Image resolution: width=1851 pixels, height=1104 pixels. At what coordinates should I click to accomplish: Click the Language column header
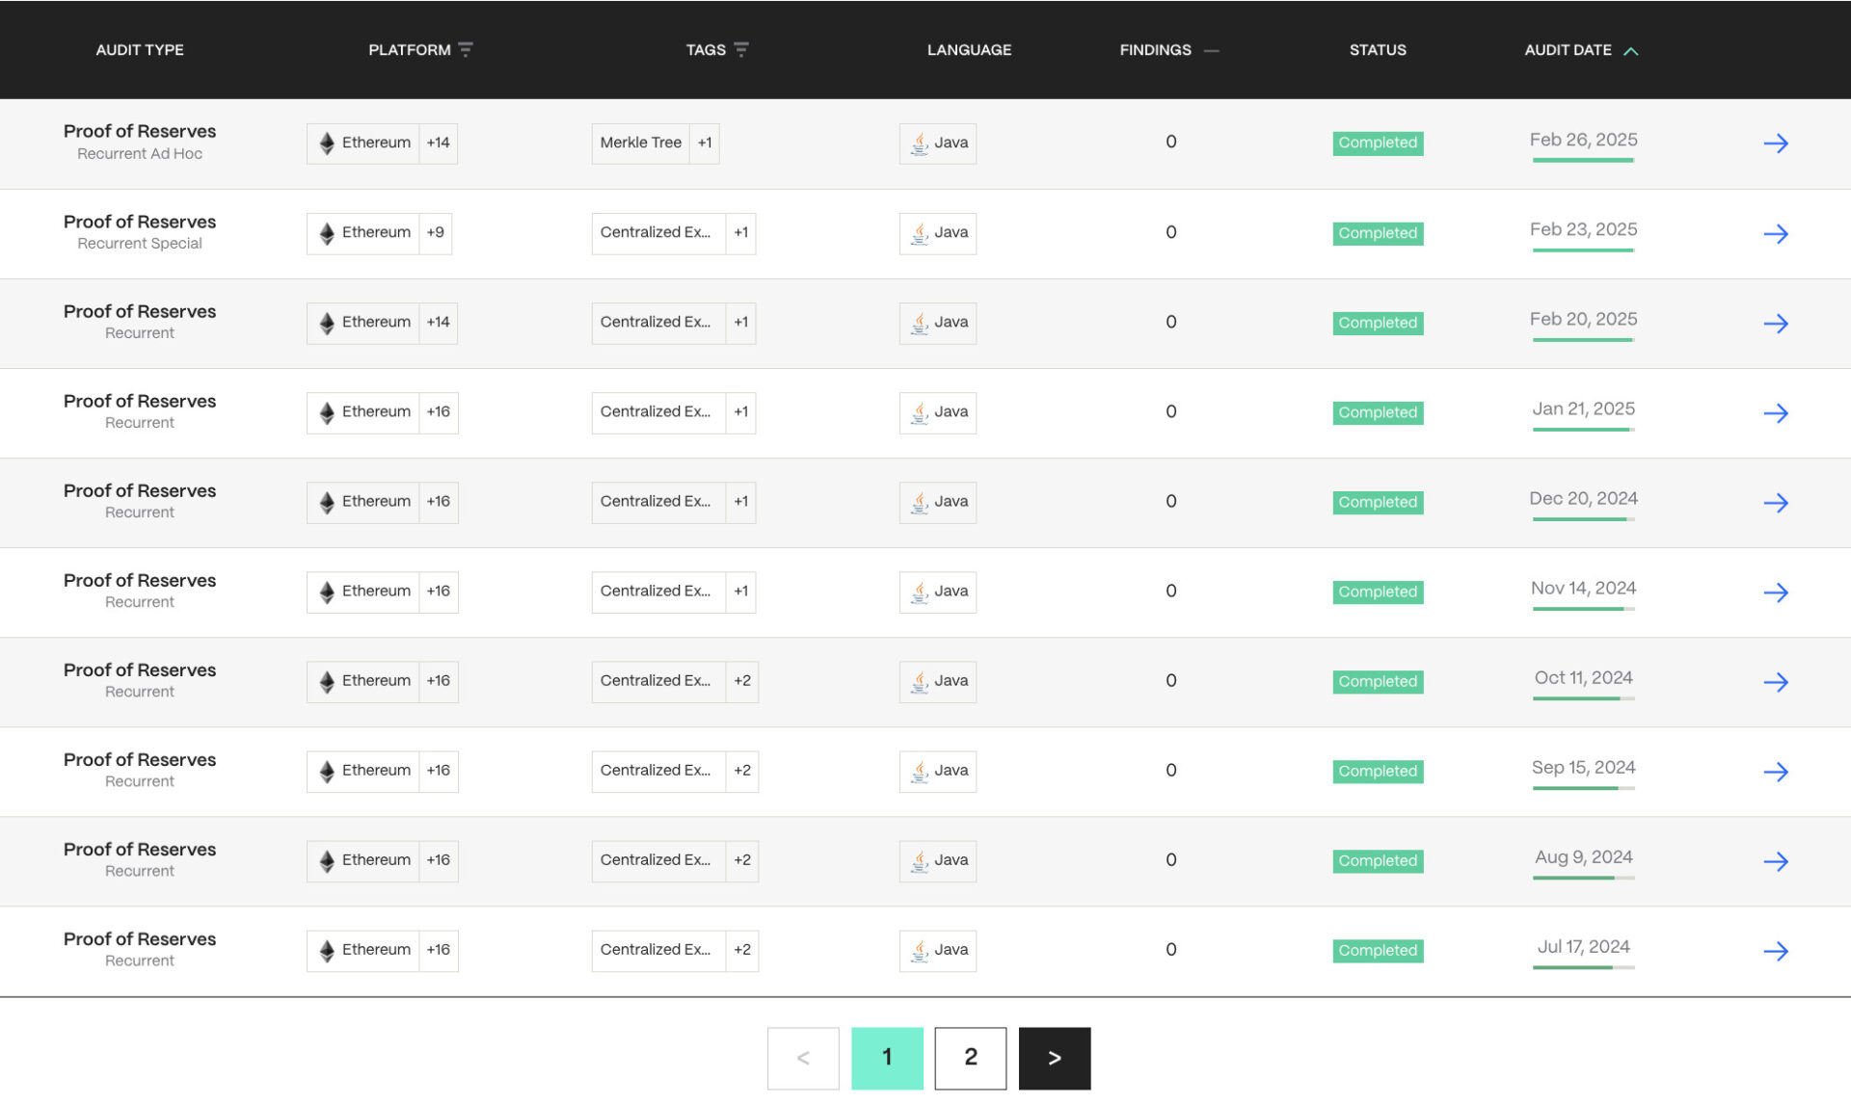point(969,49)
